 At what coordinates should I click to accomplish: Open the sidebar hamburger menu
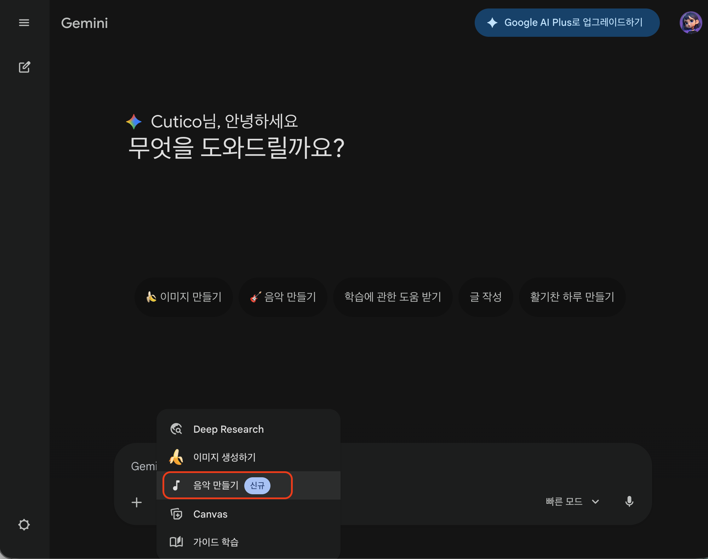pyautogui.click(x=24, y=23)
